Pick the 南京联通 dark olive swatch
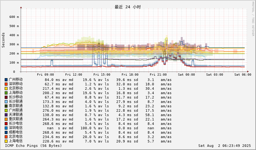Viewport: 256px width, 150px height. click(6, 106)
